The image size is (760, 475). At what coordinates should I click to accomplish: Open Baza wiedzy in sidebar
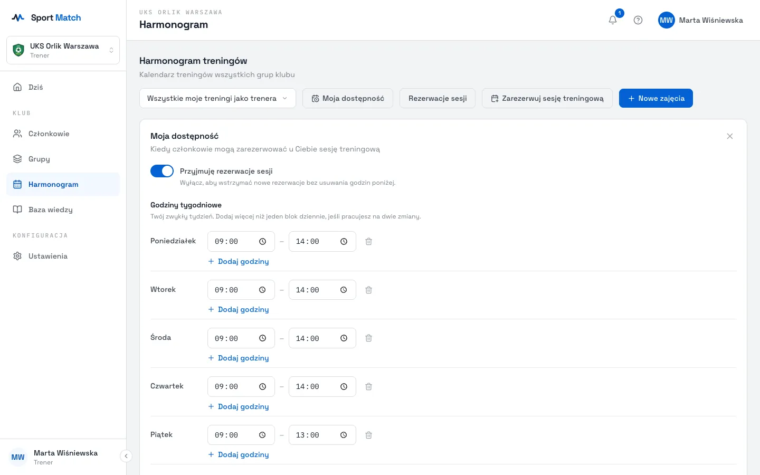[63, 210]
